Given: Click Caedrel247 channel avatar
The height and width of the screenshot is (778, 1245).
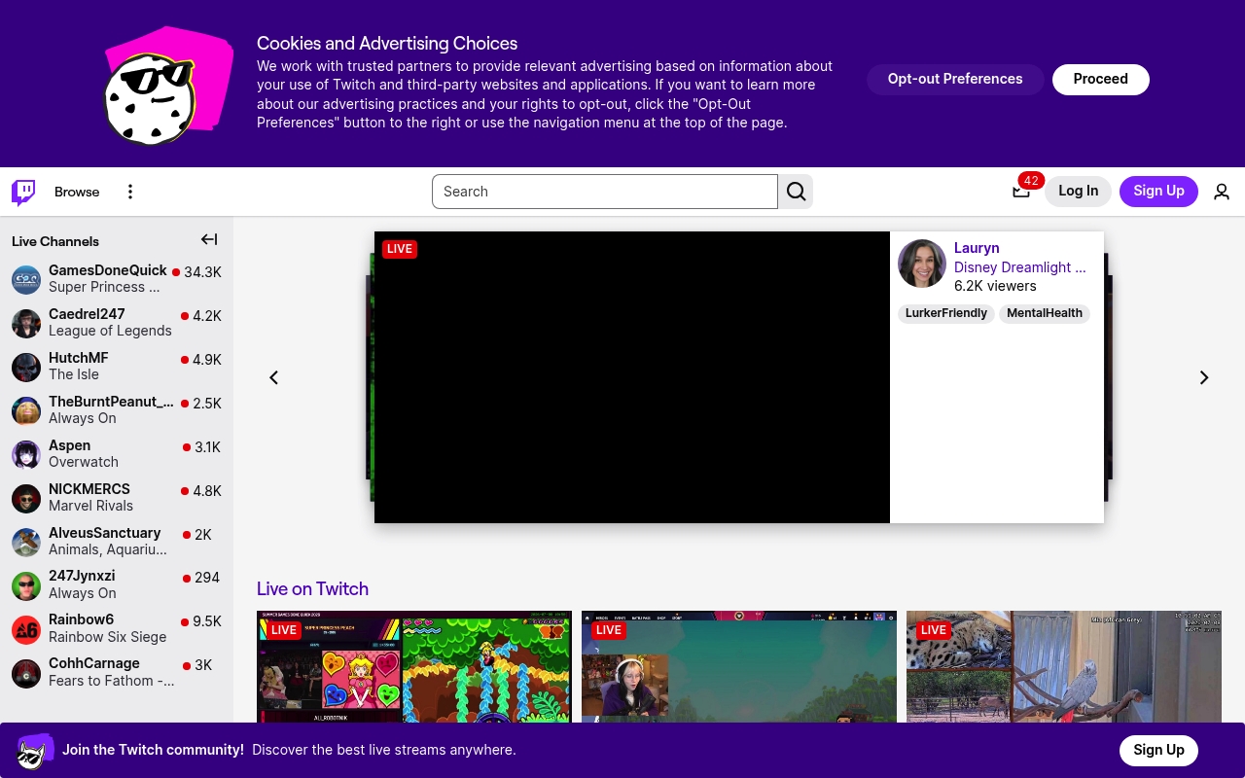Looking at the screenshot, I should coord(26,324).
